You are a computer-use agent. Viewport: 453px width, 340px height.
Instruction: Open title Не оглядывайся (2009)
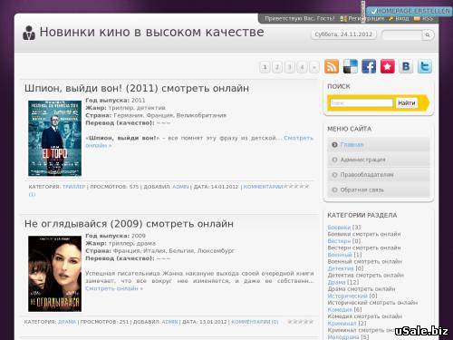(129, 224)
